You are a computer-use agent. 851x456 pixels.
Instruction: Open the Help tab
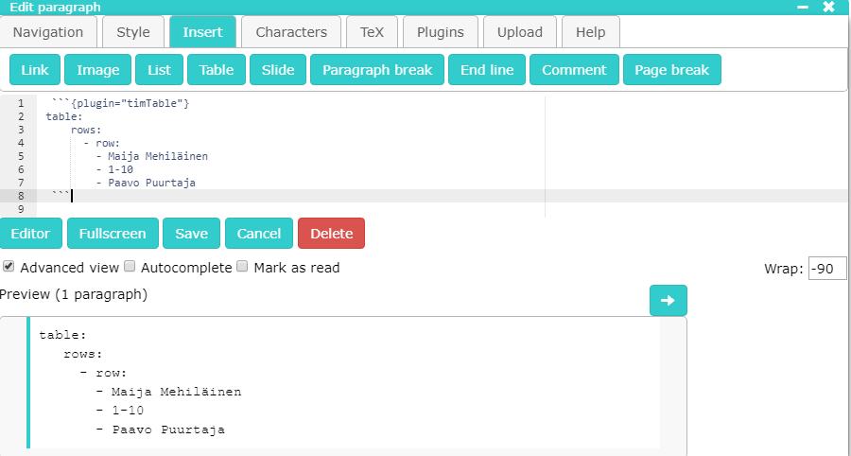coord(590,32)
